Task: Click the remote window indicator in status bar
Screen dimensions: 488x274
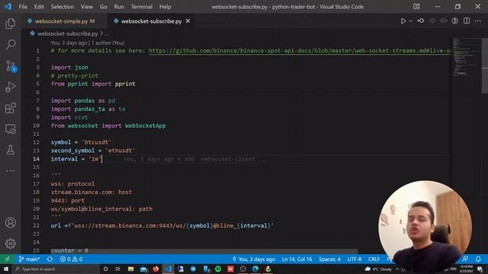Action: (x=7, y=259)
